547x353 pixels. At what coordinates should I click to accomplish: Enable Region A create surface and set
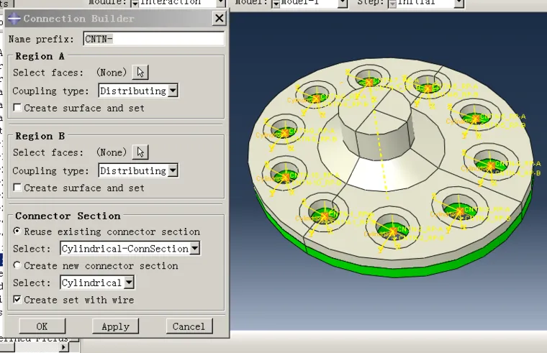[x=17, y=108]
